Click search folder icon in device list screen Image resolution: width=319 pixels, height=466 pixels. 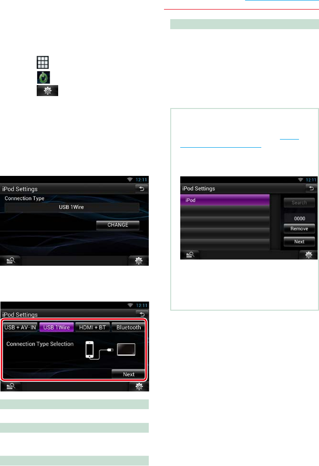[x=190, y=255]
